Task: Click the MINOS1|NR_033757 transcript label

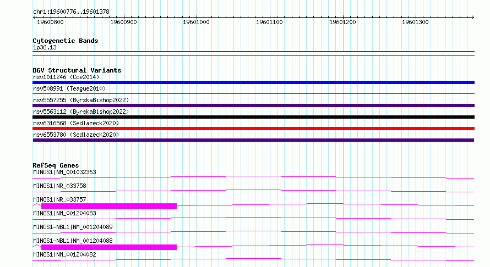Action: click(59, 199)
